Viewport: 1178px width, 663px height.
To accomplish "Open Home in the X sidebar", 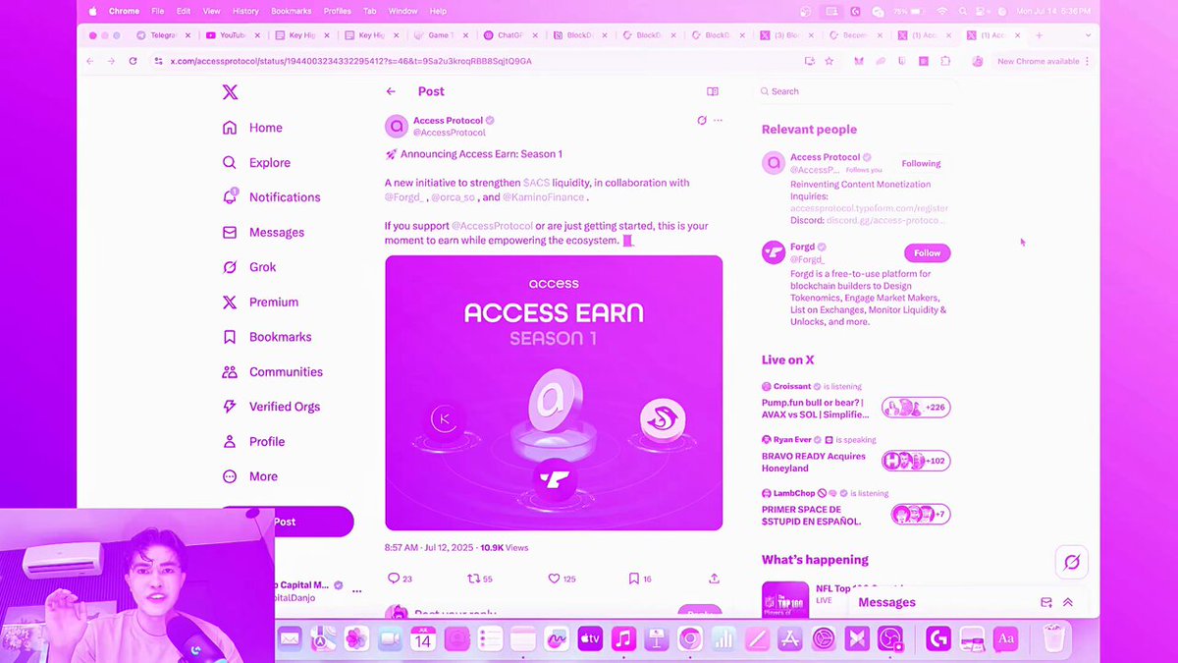I will (x=253, y=128).
